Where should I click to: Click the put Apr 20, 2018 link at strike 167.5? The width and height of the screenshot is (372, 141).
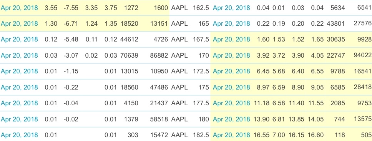coord(231,40)
